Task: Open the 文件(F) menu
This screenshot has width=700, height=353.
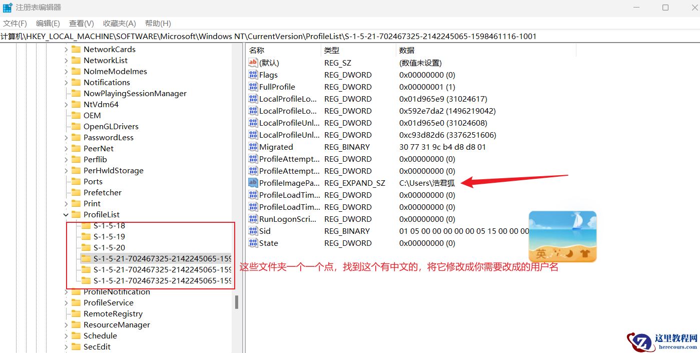Action: [15, 23]
